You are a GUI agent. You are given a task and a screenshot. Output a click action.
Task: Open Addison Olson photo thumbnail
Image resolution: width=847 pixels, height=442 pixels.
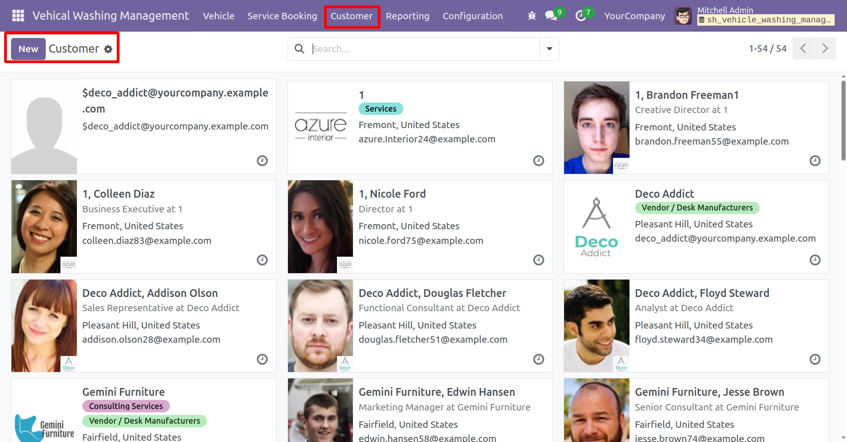44,326
